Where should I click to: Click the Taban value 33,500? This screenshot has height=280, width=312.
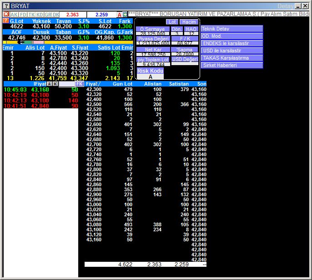pyautogui.click(x=63, y=38)
